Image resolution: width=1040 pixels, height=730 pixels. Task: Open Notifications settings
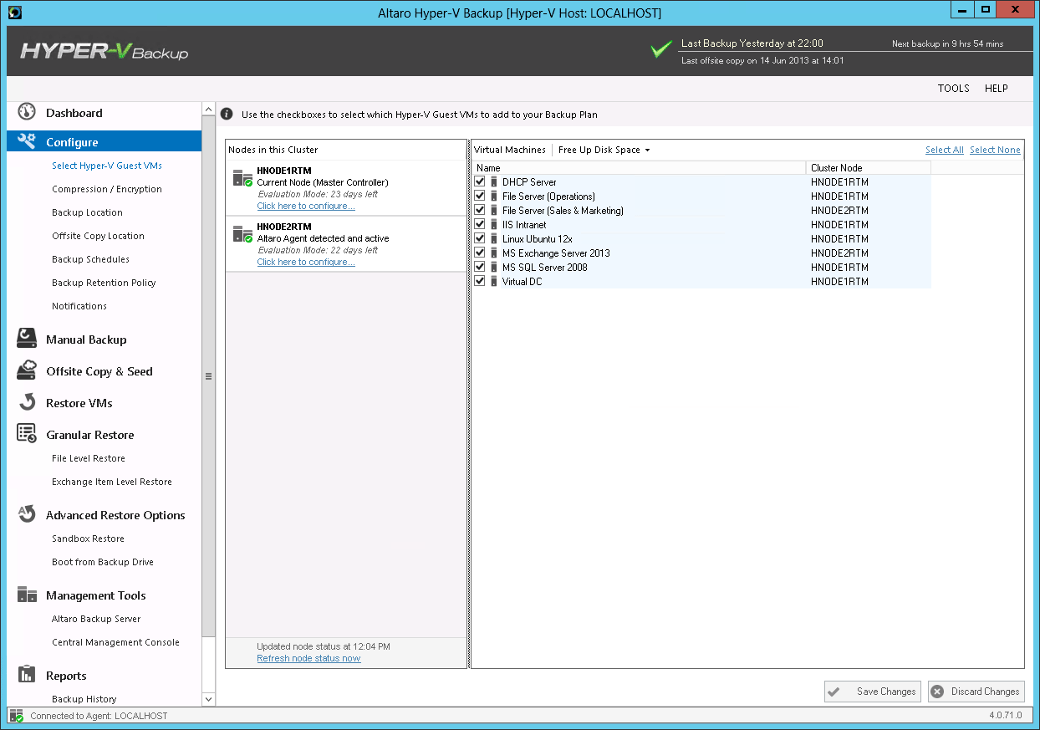(x=79, y=306)
